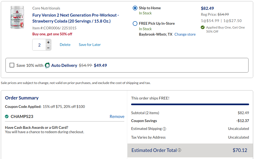This screenshot has height=159, width=254.
Task: Open the Fury Version 2 Pre-Workout product page
Action: coord(75,18)
